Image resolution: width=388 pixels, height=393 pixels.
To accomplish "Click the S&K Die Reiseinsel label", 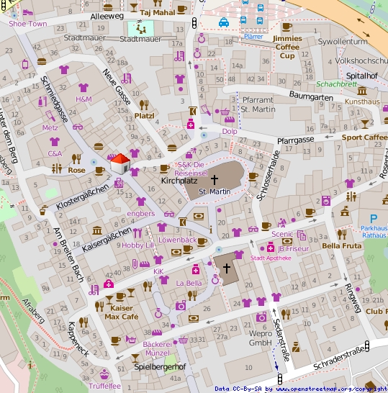I will pyautogui.click(x=191, y=169).
